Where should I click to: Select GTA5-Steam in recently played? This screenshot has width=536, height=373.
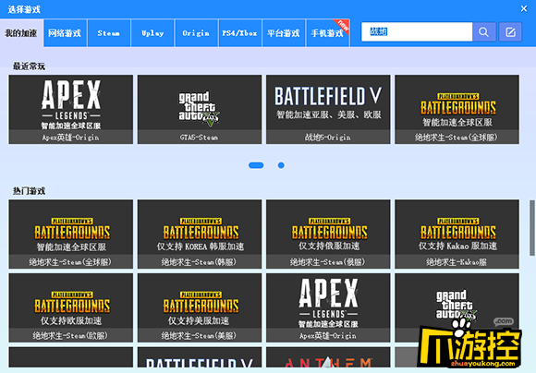coord(200,109)
